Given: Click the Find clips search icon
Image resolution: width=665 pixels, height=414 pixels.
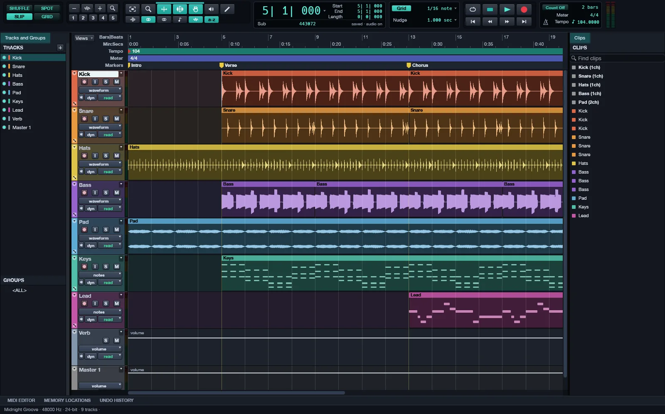Looking at the screenshot, I should coord(574,59).
